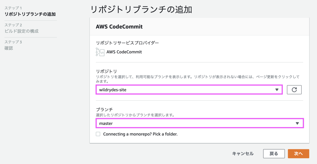The width and height of the screenshot is (317, 164).
Task: Go to step 2 ビルド設定の構成
Action: 21,31
